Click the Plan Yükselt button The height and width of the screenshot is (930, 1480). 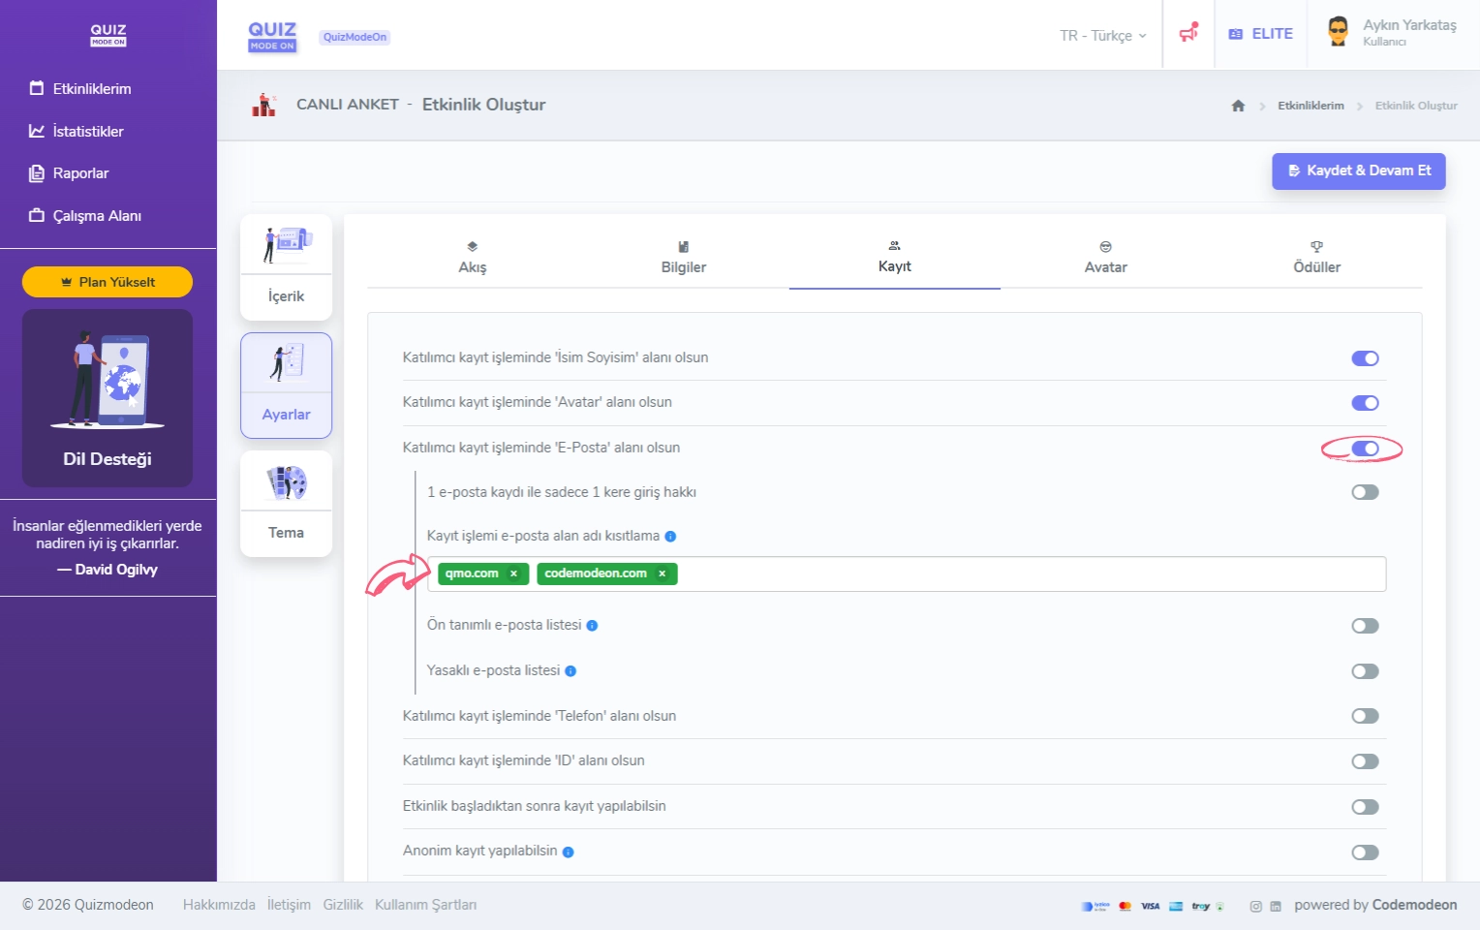108,282
